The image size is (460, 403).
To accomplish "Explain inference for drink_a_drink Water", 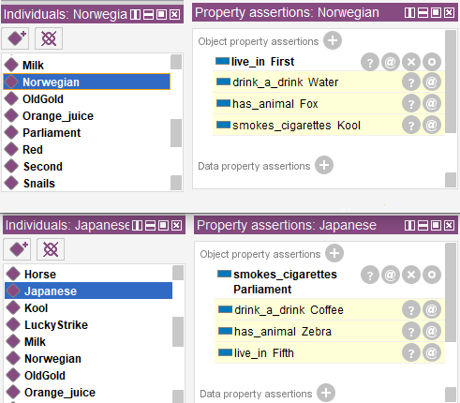I will pyautogui.click(x=411, y=82).
